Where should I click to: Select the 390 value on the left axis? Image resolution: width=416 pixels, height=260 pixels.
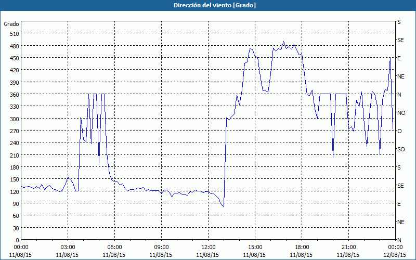click(x=15, y=83)
